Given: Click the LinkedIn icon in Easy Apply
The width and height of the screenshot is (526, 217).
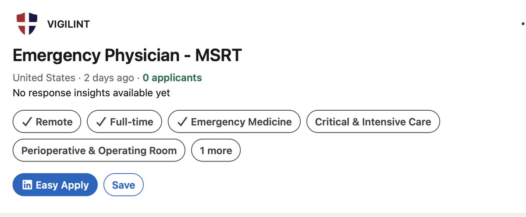Looking at the screenshot, I should (x=27, y=185).
